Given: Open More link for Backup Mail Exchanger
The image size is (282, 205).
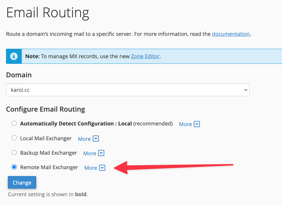Looking at the screenshot, I should tap(90, 153).
